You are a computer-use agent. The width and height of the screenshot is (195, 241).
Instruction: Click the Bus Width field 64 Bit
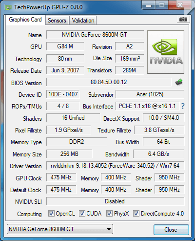tap(164, 142)
